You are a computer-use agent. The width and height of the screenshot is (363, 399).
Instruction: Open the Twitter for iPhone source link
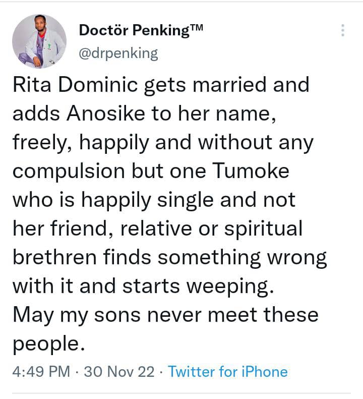point(227,372)
